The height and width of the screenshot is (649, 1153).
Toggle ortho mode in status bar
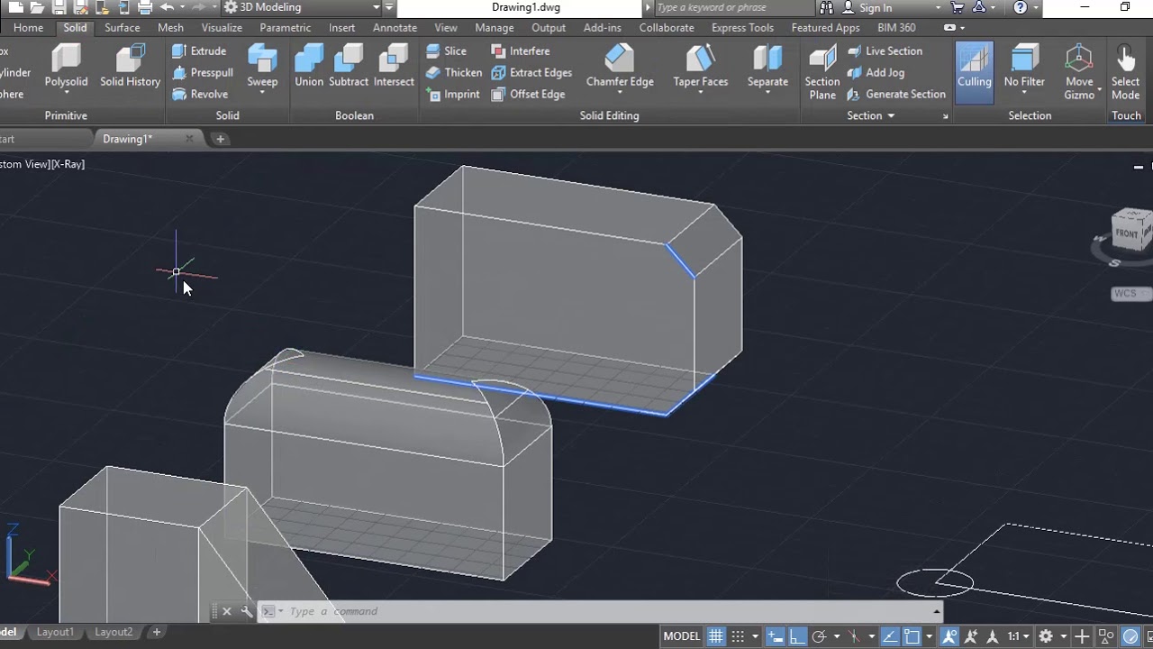tap(796, 636)
